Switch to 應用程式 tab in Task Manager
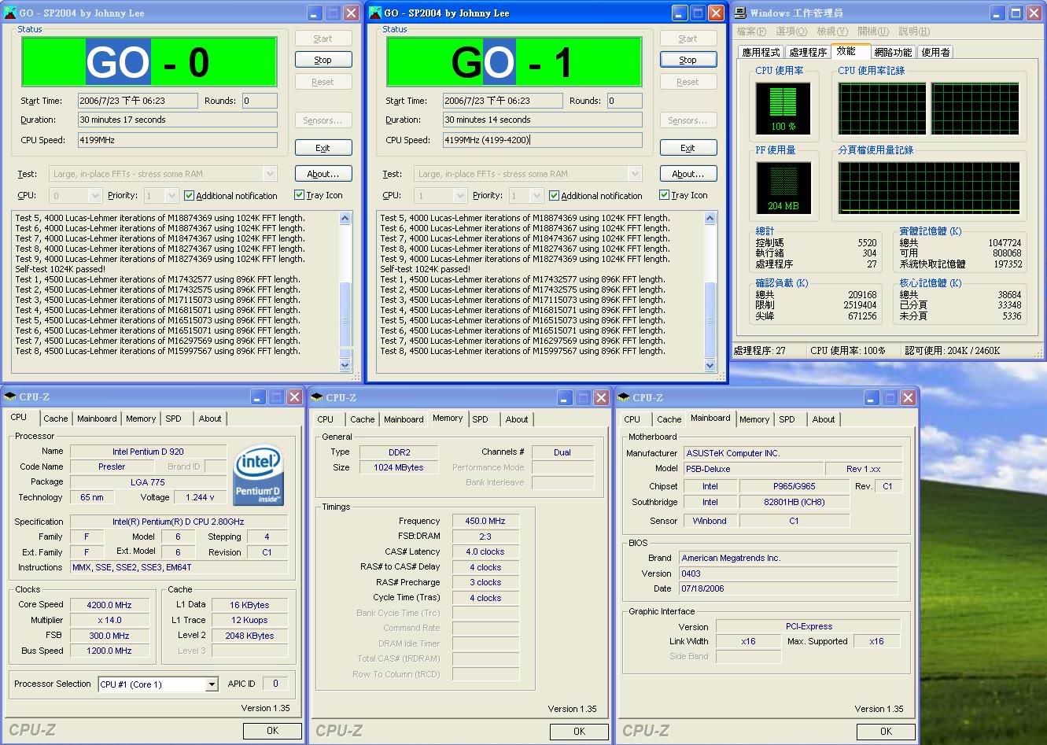Screen dimensions: 1047x745 [761, 52]
